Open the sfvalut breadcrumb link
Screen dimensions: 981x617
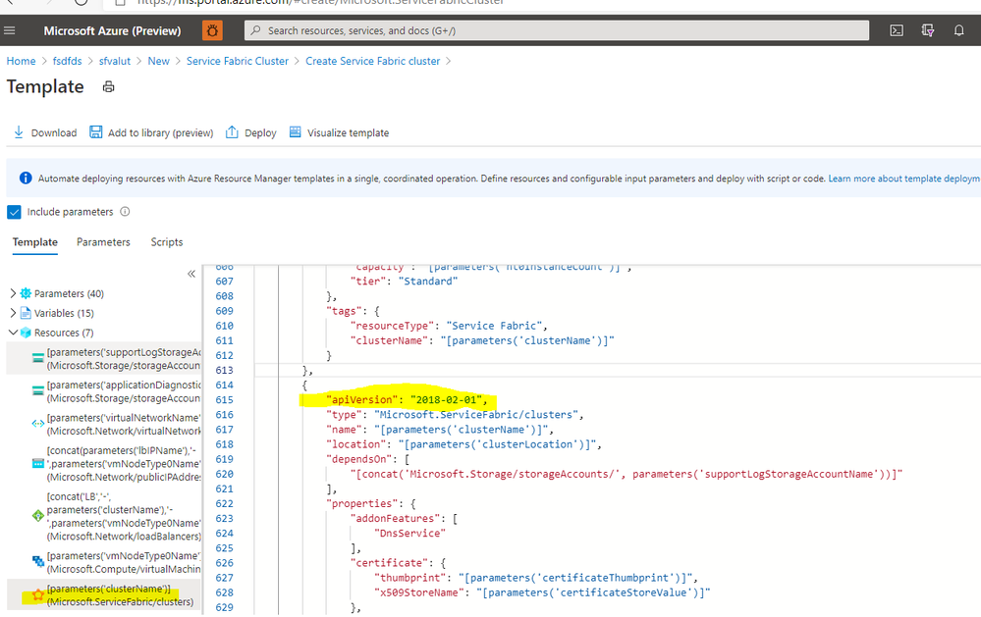[115, 61]
